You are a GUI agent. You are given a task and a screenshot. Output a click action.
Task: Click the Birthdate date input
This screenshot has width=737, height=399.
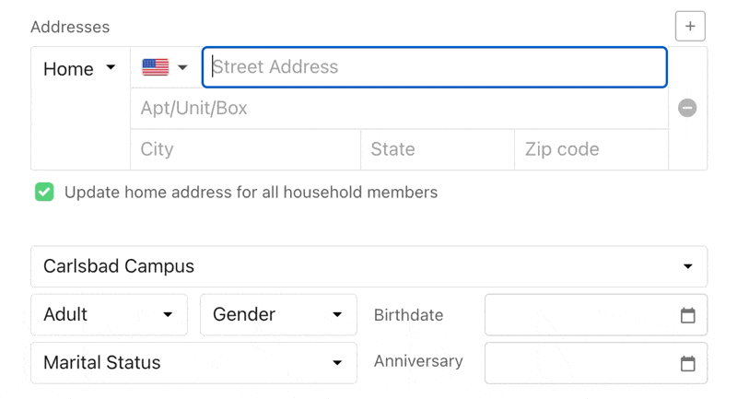(582, 315)
